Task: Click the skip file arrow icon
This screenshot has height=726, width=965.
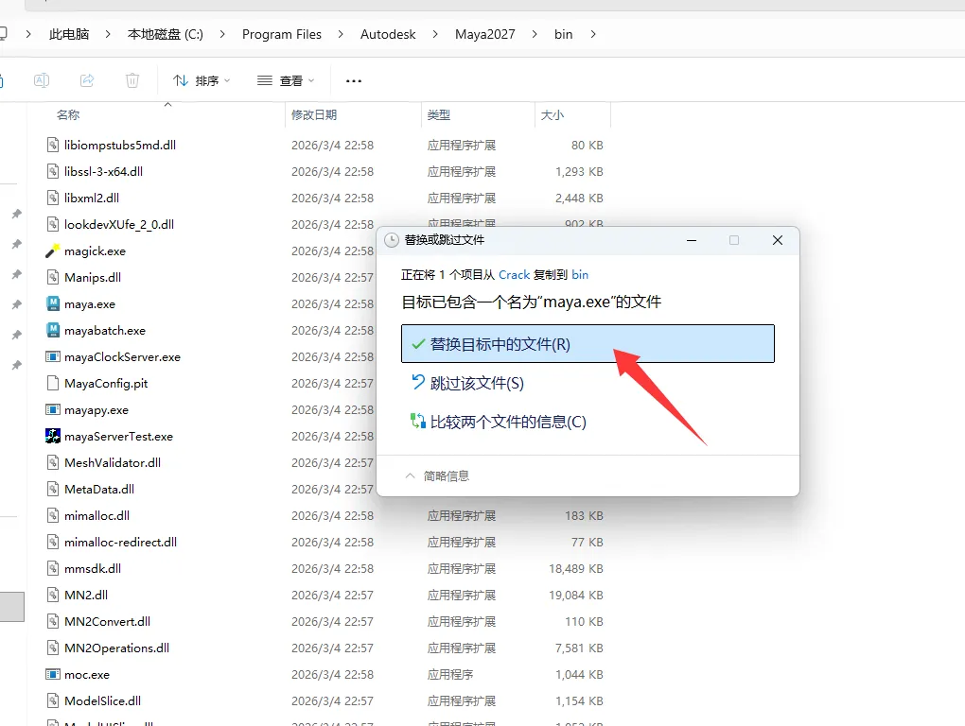Action: [418, 382]
